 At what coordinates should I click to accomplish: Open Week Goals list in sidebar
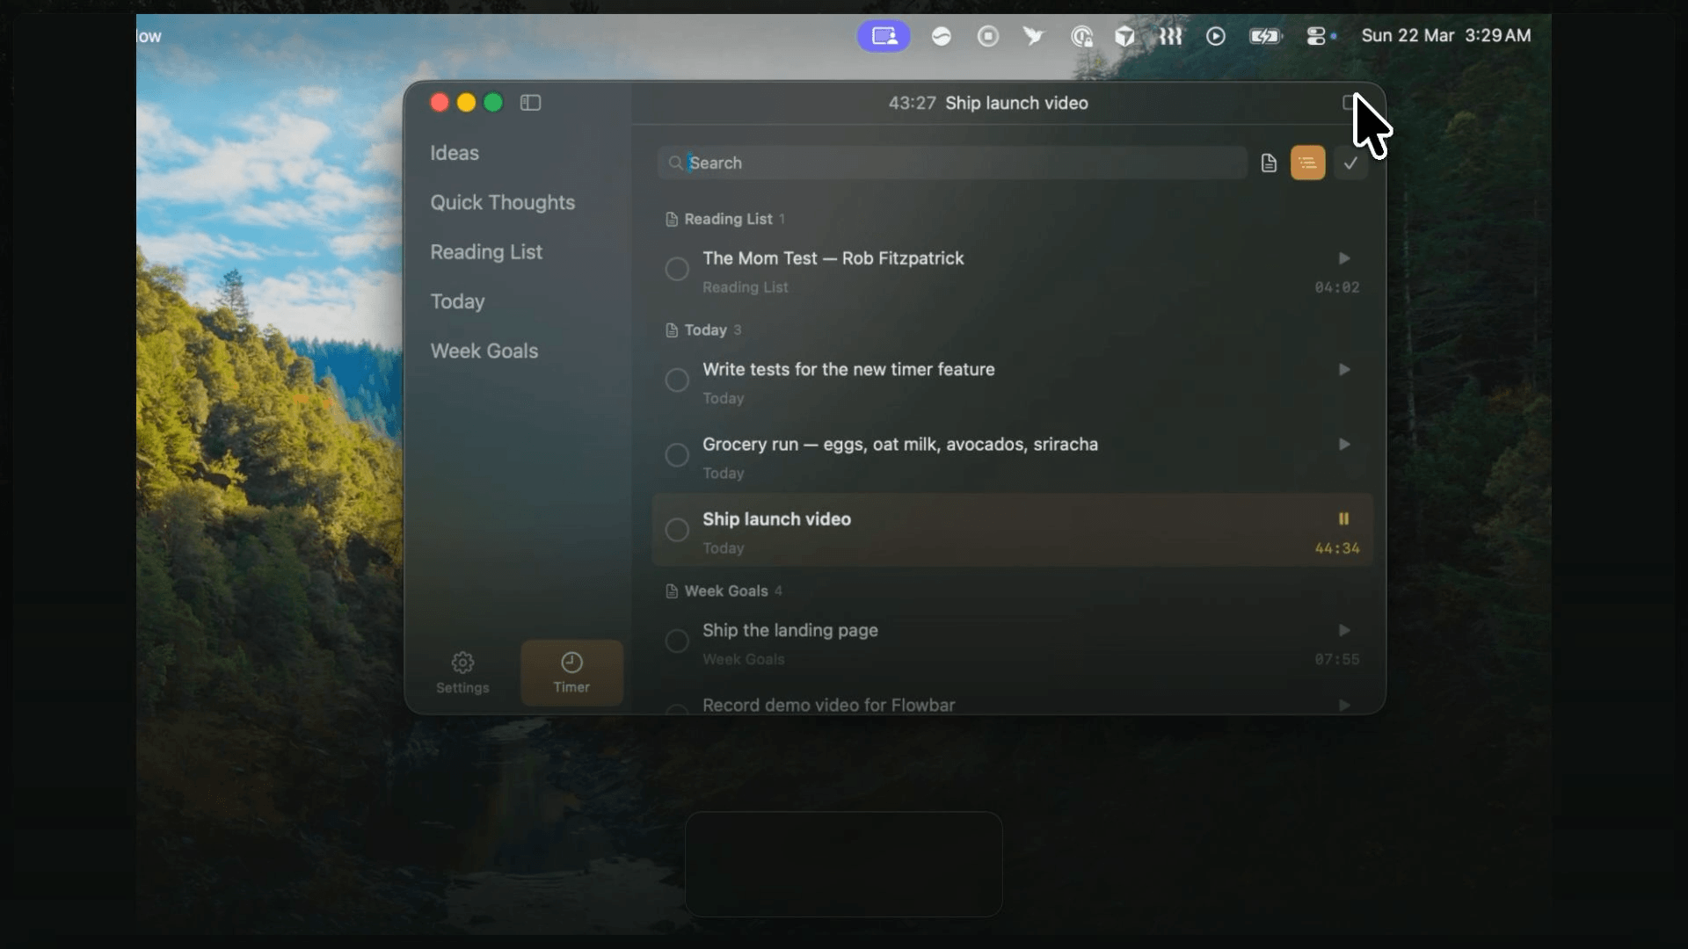point(484,351)
